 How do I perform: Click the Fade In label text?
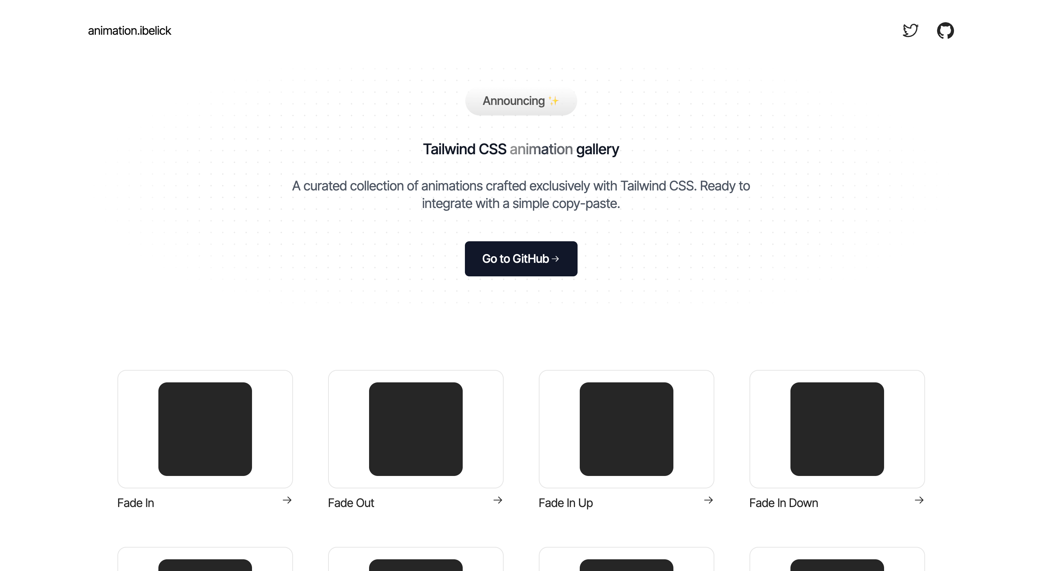(x=135, y=503)
